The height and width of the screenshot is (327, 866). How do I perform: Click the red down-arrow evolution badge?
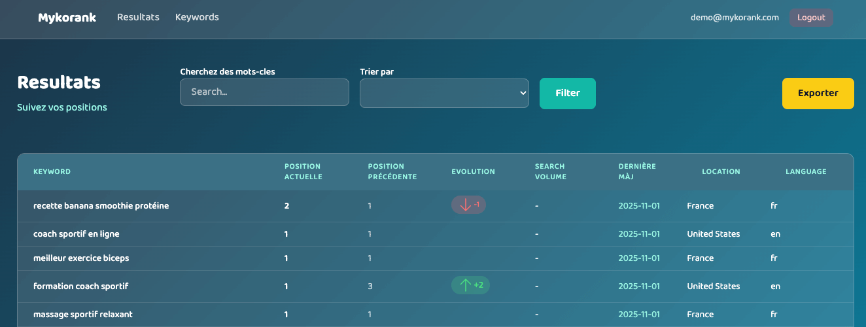468,205
